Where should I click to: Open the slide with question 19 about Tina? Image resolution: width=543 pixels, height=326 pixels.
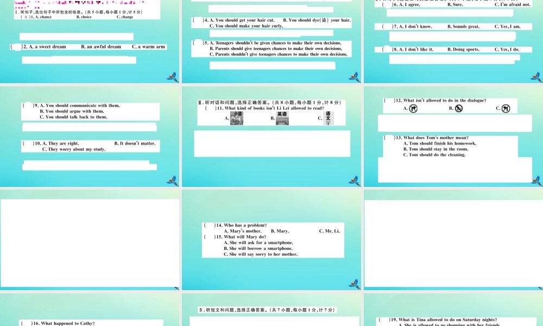coord(453,309)
